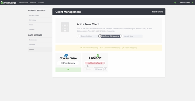Click the Data Settings heading
Screen dimensions: 195x101
click(35, 35)
